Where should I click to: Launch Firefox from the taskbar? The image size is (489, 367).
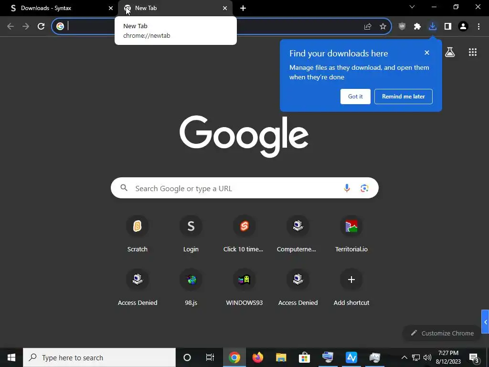257,357
